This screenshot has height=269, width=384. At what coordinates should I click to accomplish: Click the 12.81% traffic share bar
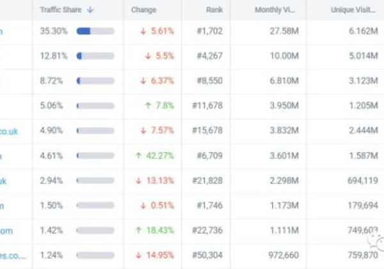click(x=95, y=56)
